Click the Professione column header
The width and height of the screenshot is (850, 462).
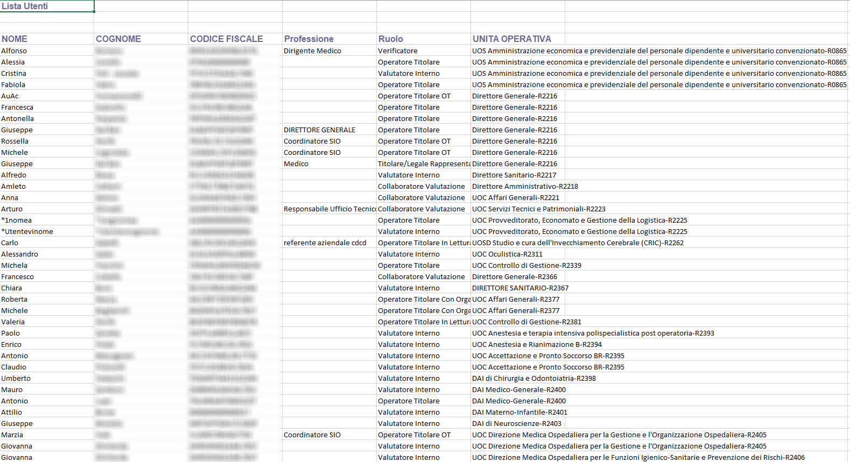pos(329,39)
